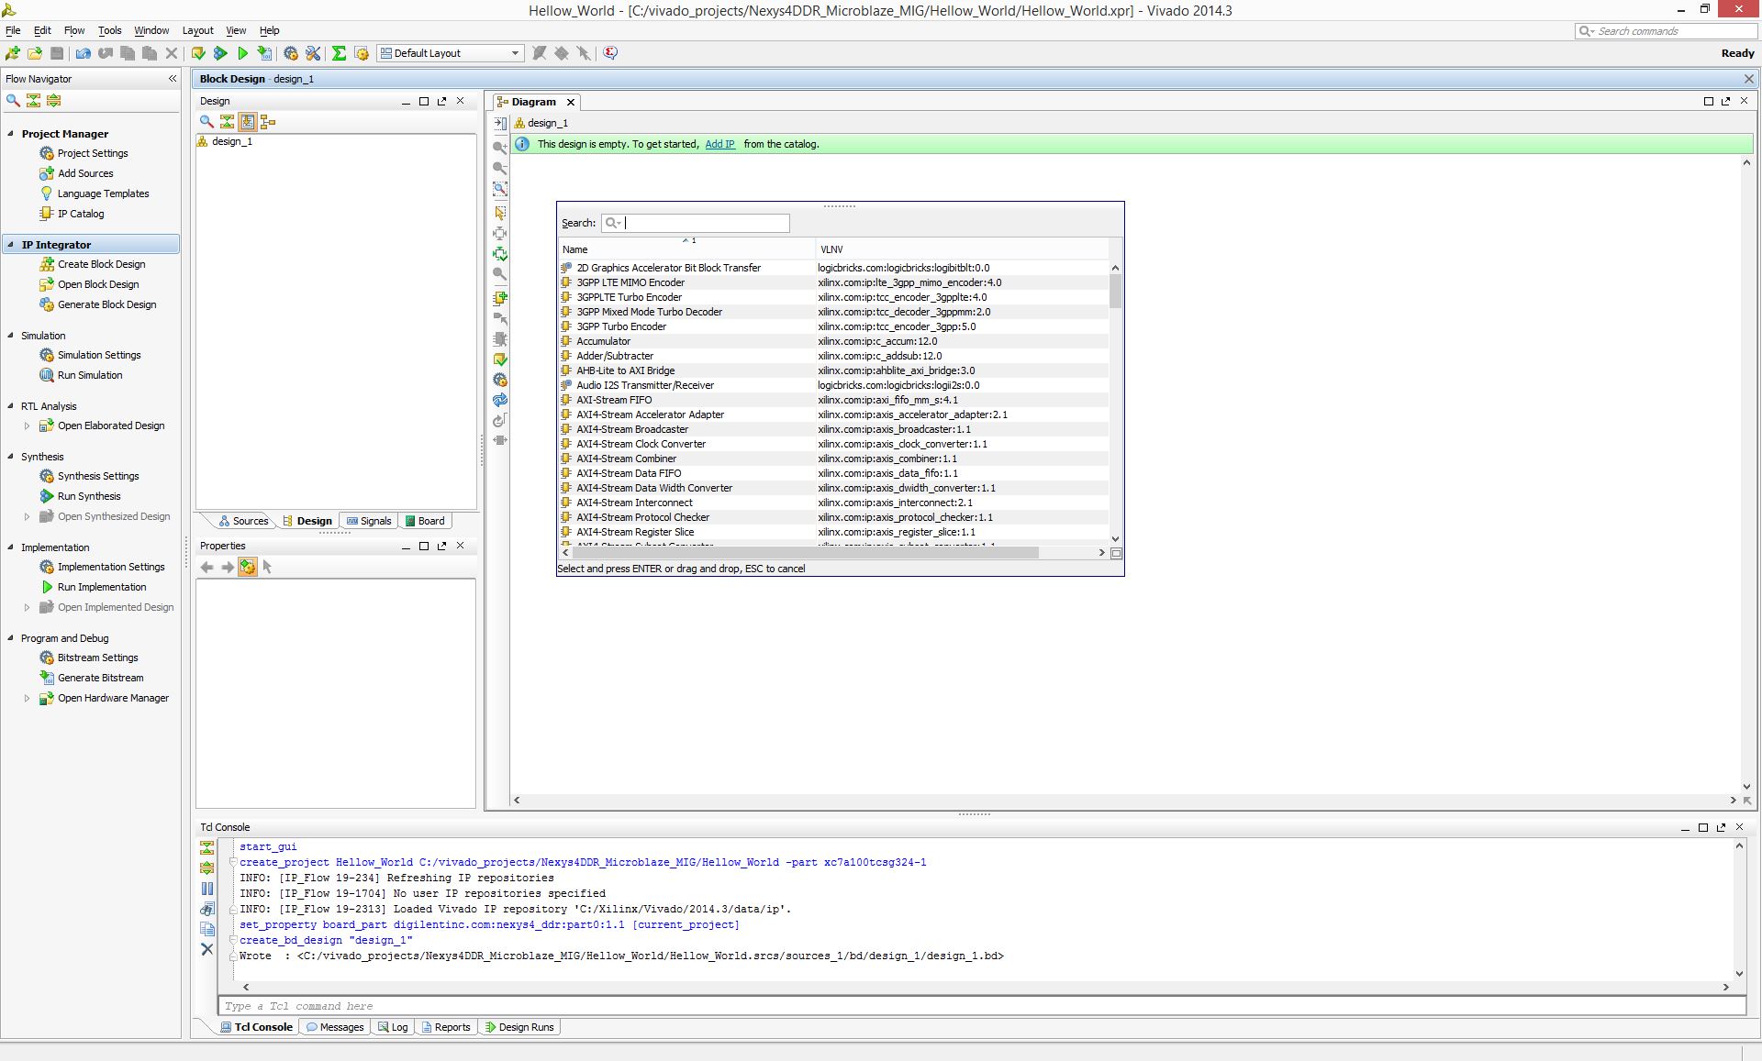Image resolution: width=1762 pixels, height=1061 pixels.
Task: Click the Generate Bitstream icon in main toolbar
Action: click(x=265, y=53)
